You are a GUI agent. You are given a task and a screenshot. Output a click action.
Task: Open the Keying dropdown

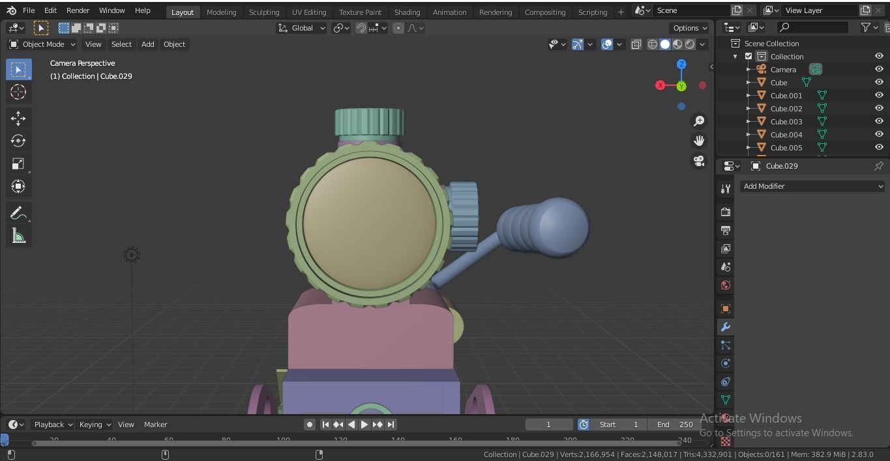95,425
